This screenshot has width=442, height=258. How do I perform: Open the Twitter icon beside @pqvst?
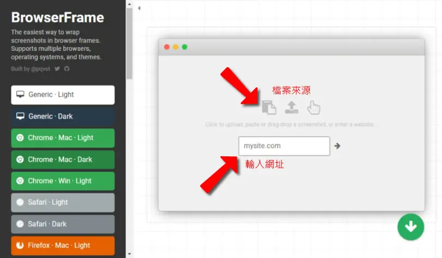pyautogui.click(x=57, y=68)
